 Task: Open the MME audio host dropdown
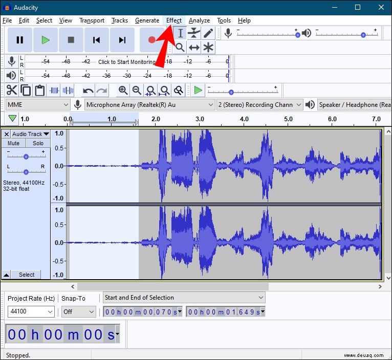click(37, 105)
